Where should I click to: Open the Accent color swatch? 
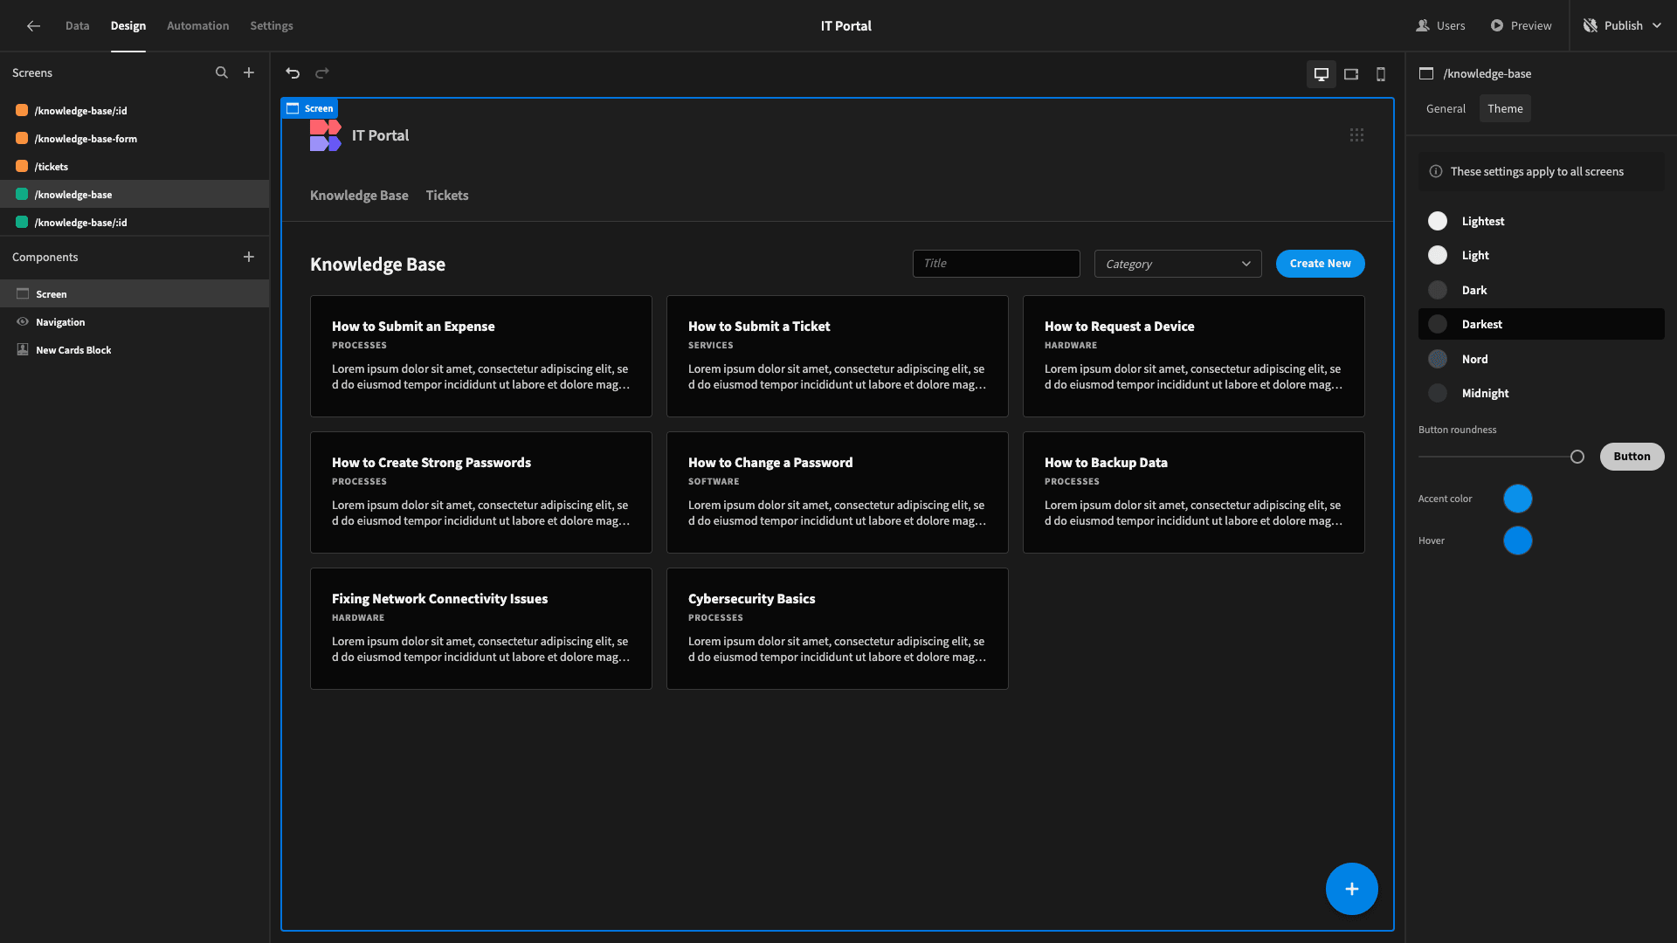[1517, 499]
